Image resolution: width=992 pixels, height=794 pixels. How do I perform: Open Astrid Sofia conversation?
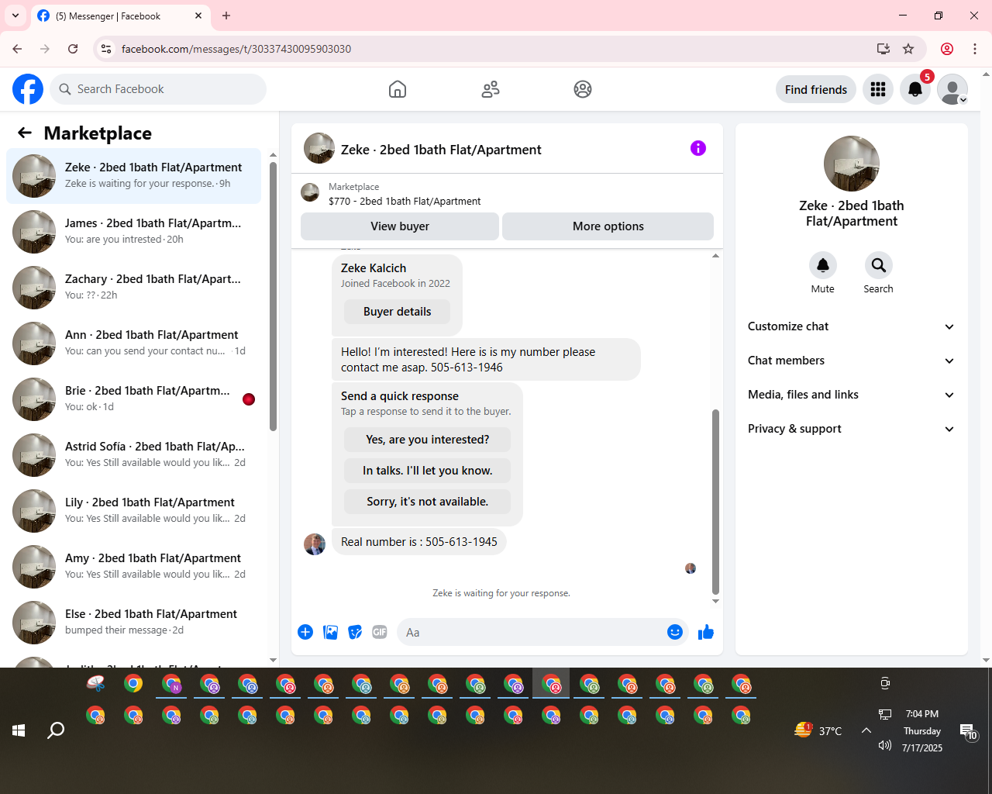[134, 455]
